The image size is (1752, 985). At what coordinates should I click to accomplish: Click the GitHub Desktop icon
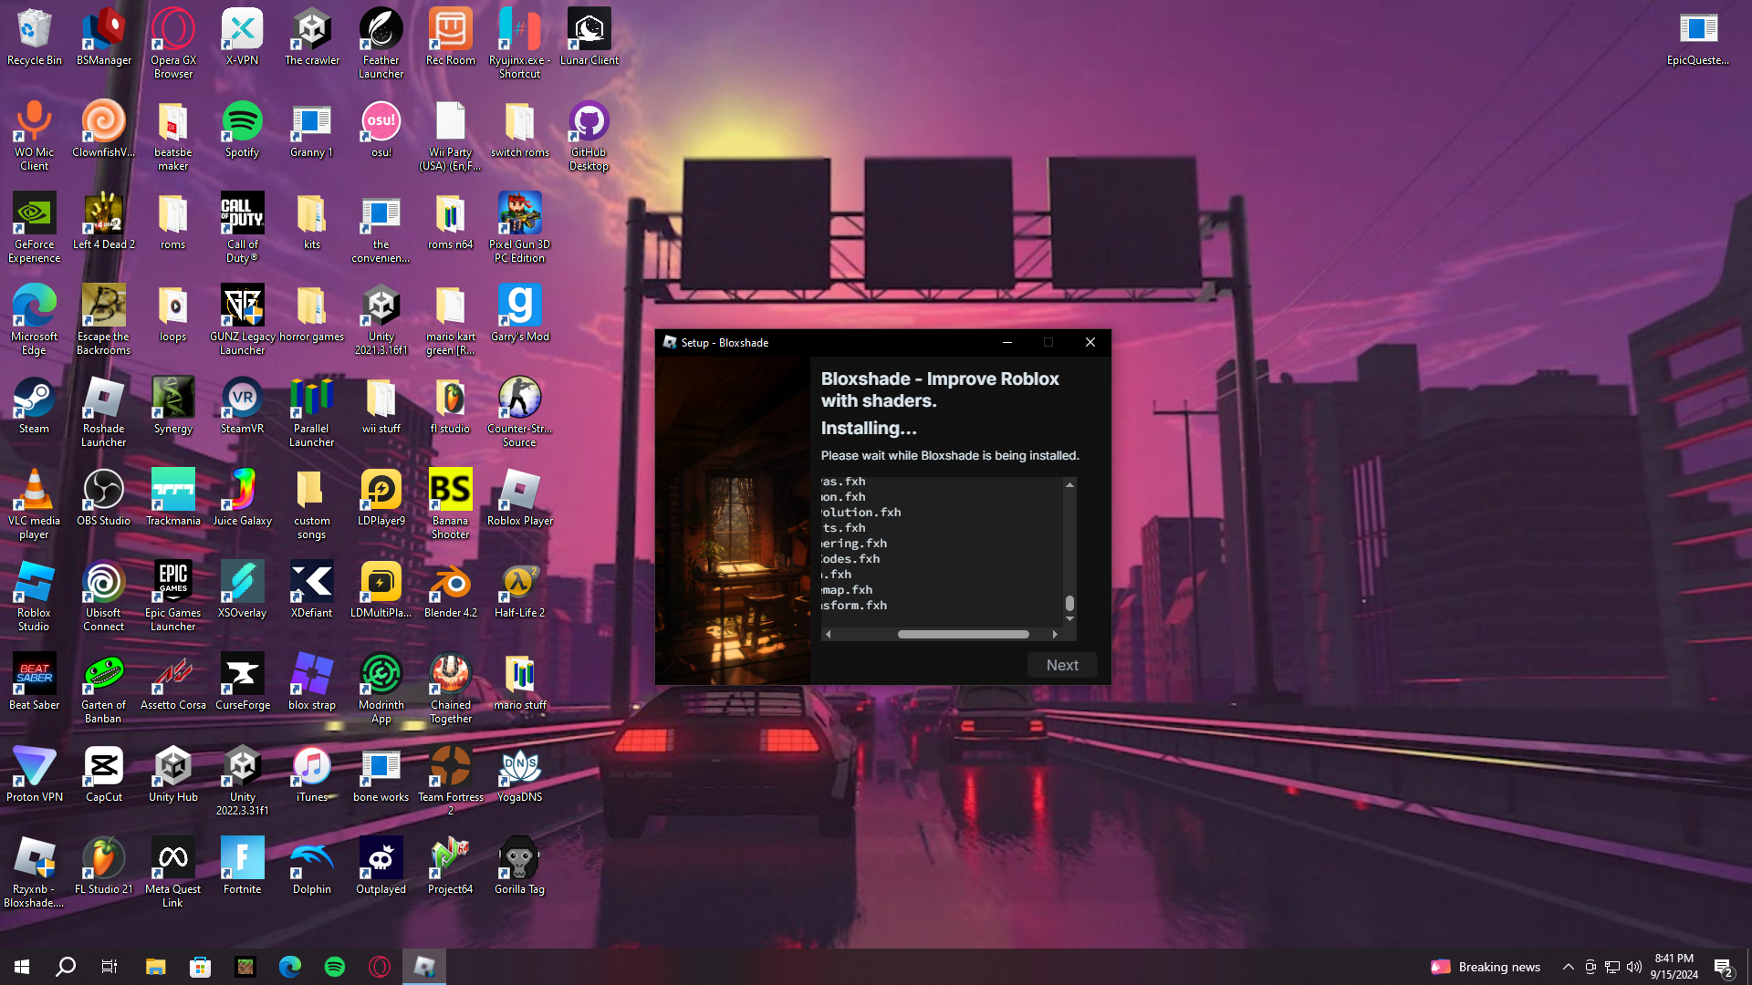[589, 122]
